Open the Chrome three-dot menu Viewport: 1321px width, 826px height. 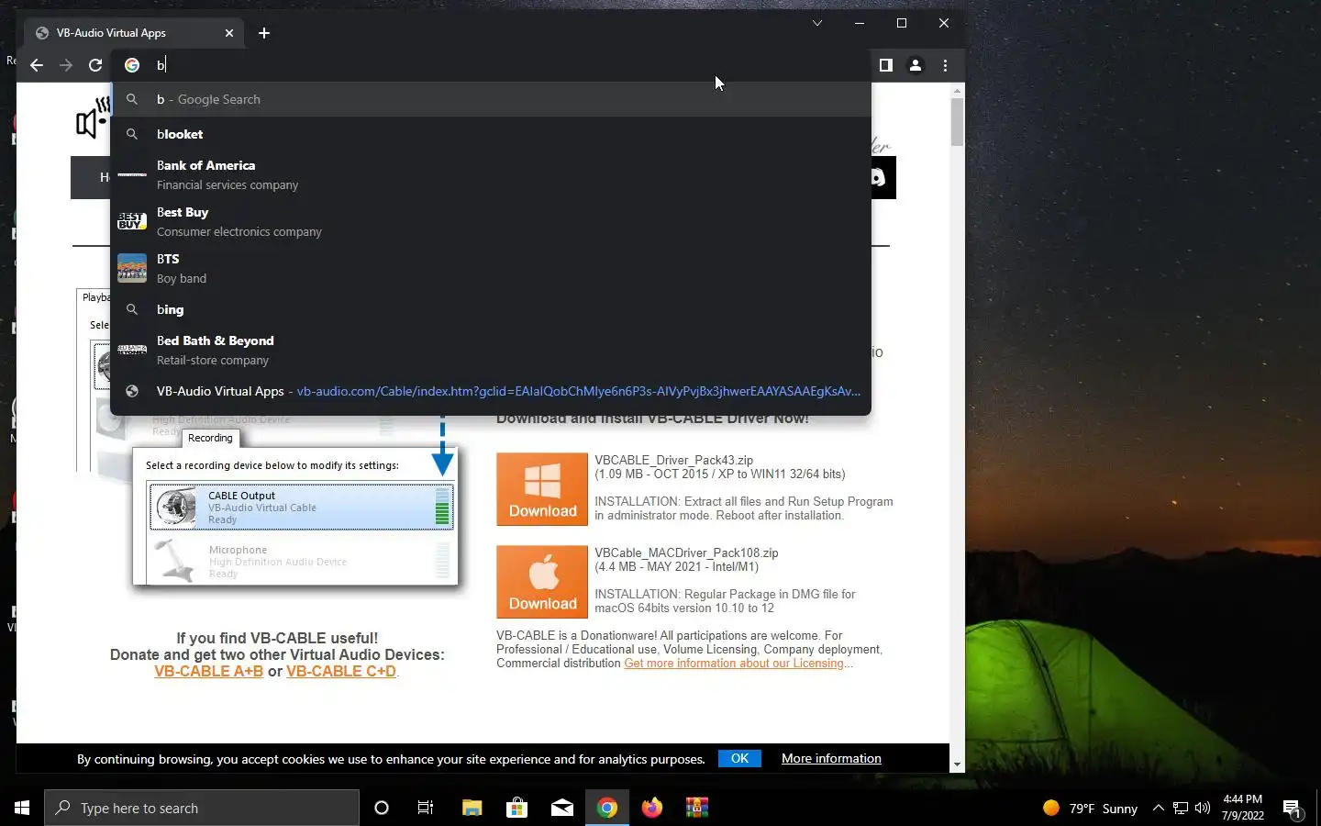tap(945, 65)
